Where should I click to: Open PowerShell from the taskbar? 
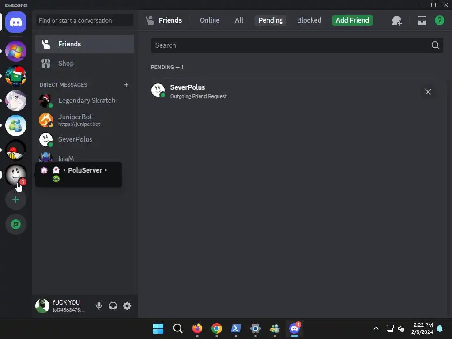point(236,328)
